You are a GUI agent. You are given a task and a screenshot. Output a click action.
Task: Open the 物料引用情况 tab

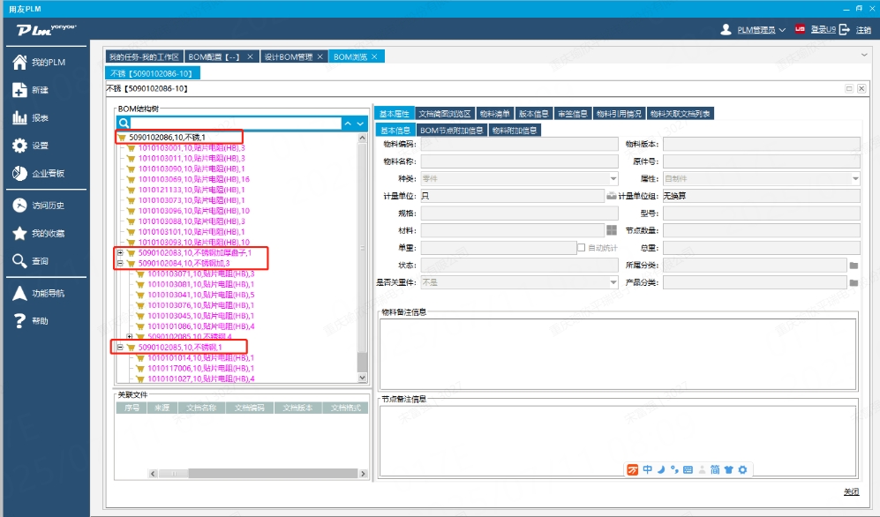tap(619, 114)
